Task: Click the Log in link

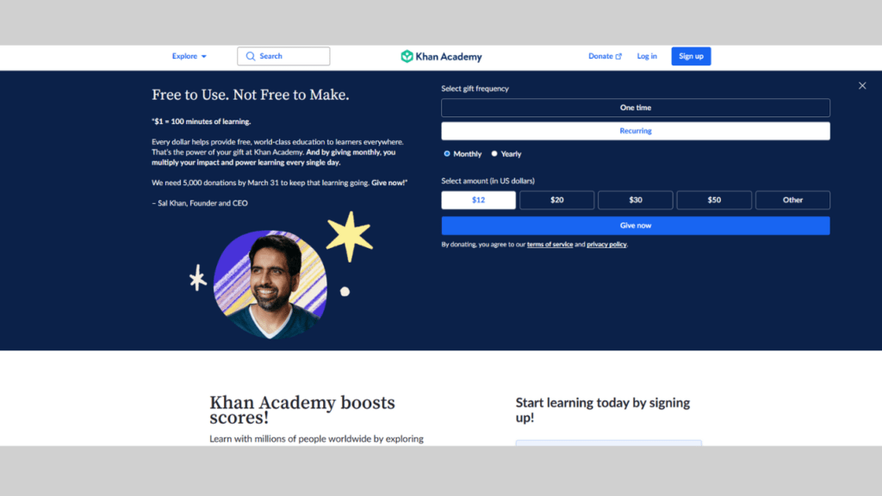Action: 647,56
